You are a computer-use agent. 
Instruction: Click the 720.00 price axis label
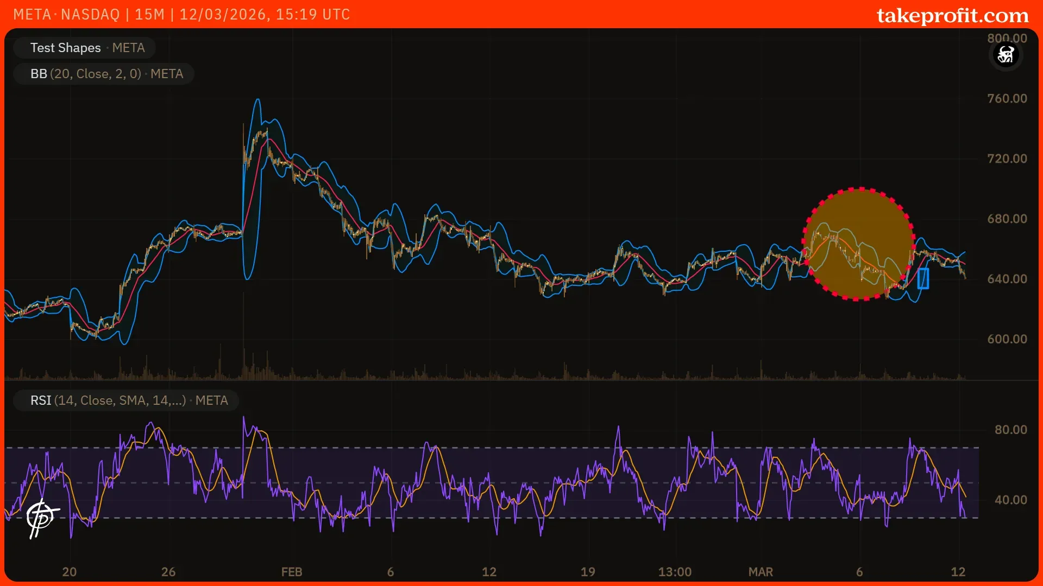point(1007,158)
